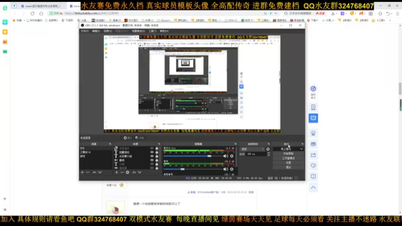The height and width of the screenshot is (226, 402).
Task: Adjust the transition duration stepper
Action: (268, 154)
